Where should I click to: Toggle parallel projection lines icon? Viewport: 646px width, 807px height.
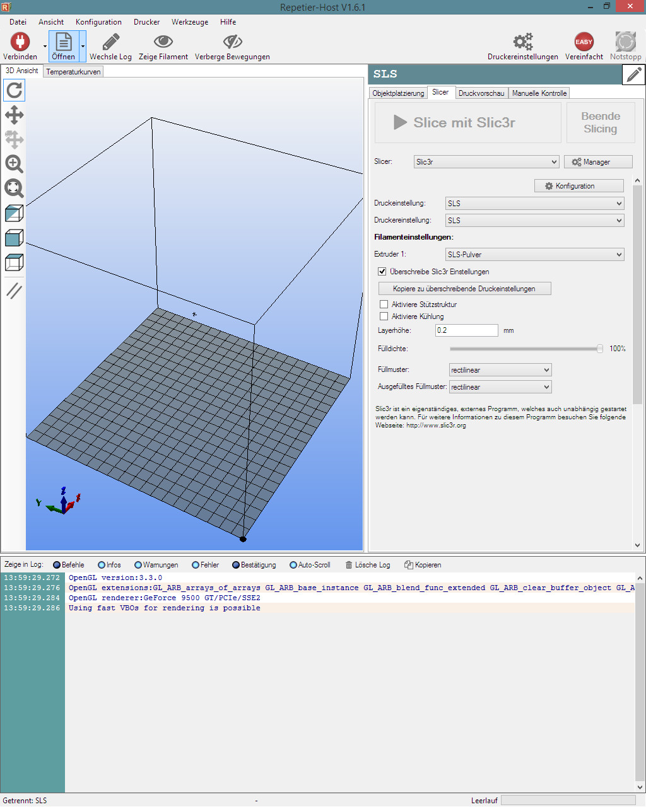pyautogui.click(x=14, y=291)
